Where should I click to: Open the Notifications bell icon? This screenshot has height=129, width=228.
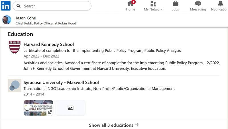point(220,3)
